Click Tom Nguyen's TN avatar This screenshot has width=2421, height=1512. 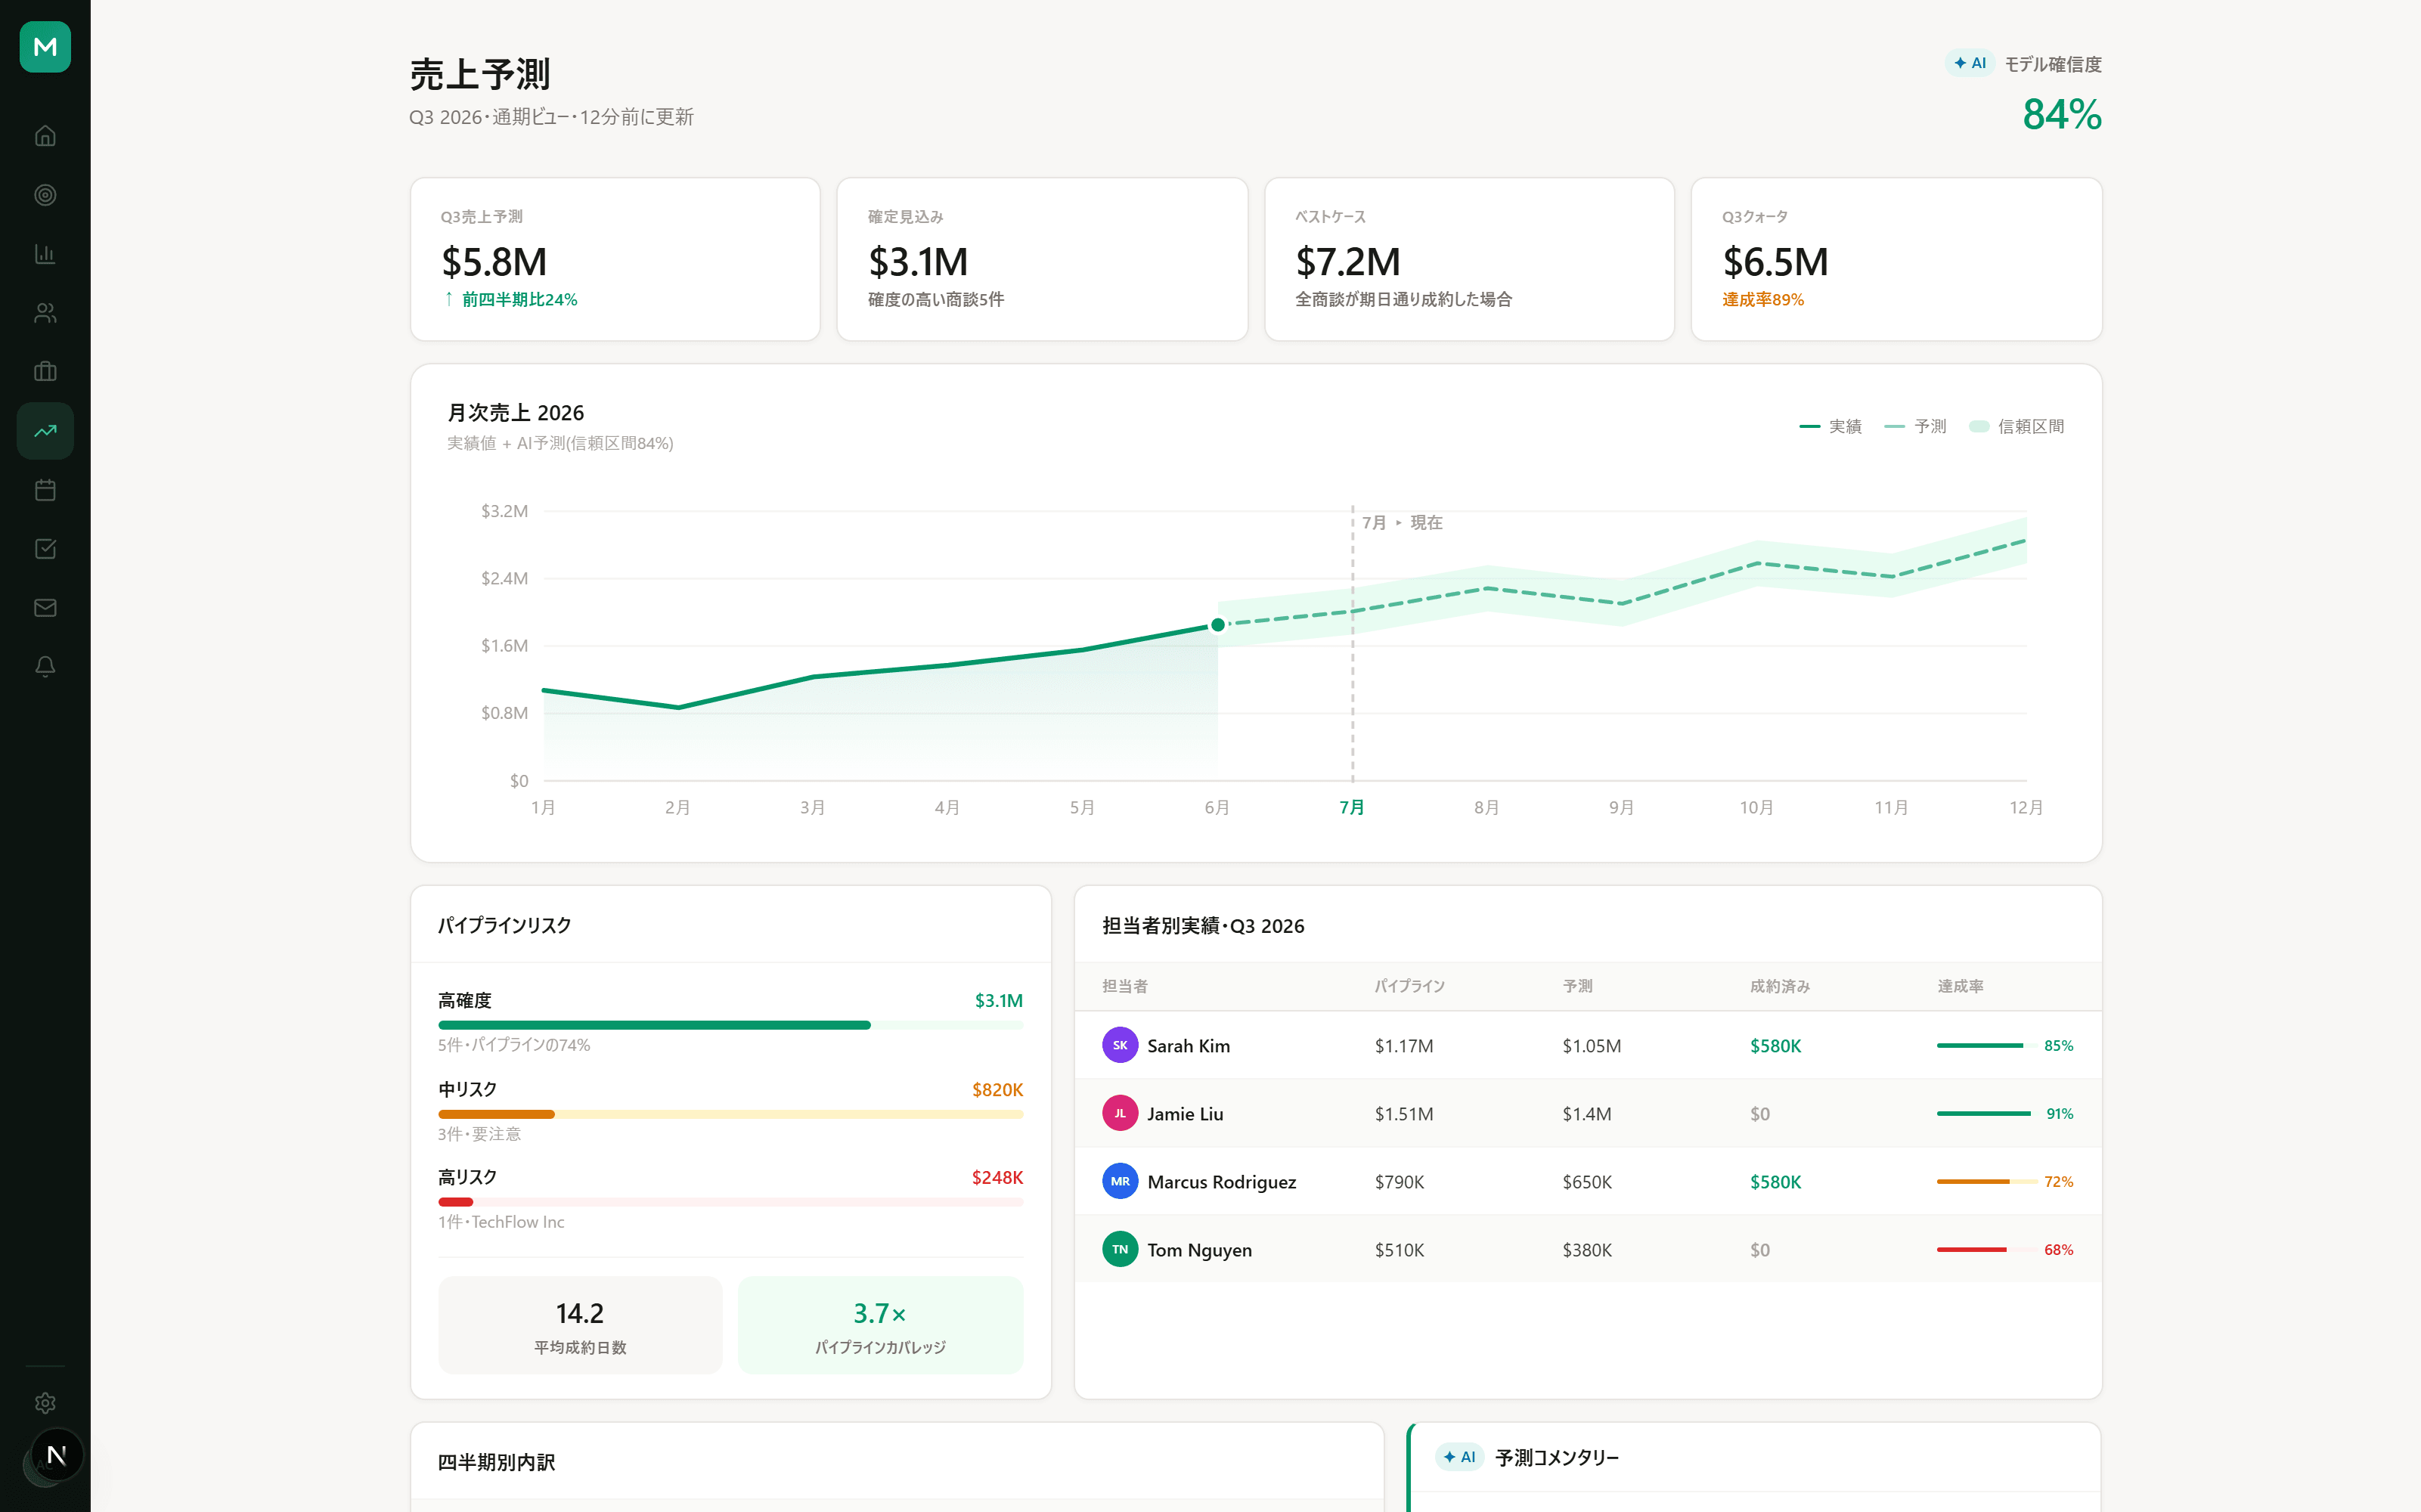(1120, 1249)
